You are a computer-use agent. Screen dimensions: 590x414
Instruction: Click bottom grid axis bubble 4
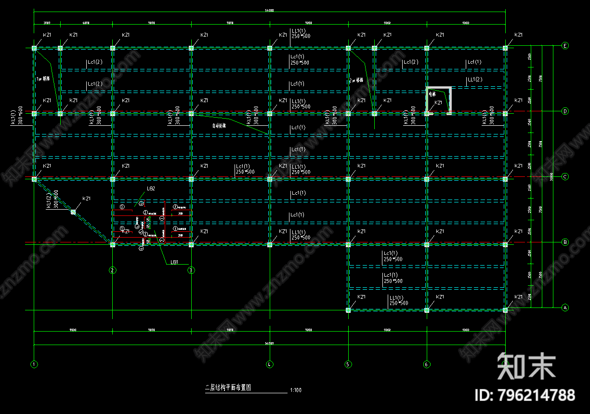270,364
